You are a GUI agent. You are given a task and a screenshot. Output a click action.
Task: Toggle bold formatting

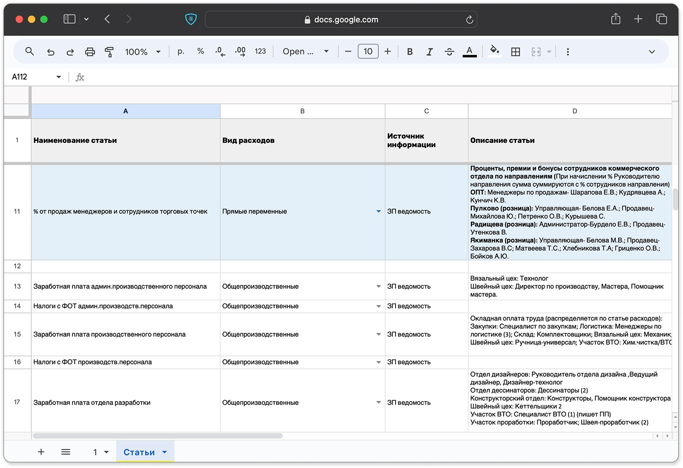pyautogui.click(x=410, y=52)
